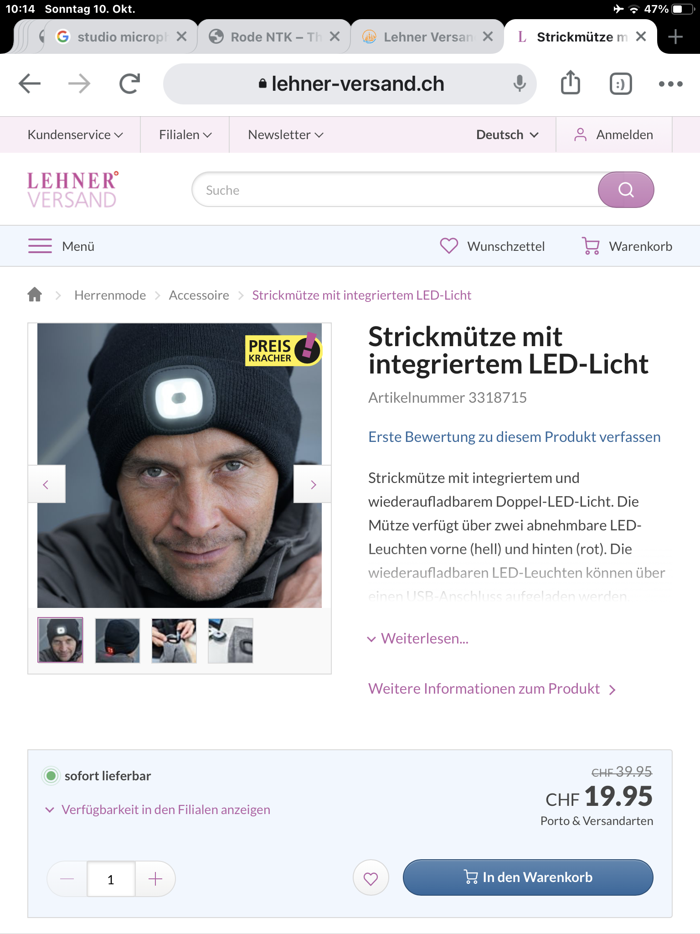
Task: Increase quantity with plus button
Action: (155, 879)
